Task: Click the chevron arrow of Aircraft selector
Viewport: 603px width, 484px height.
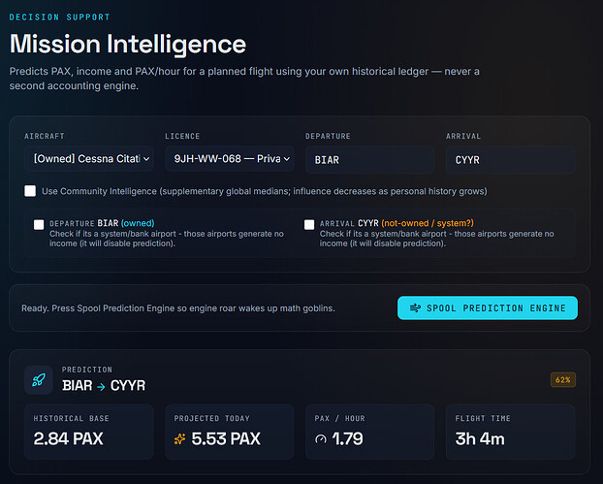Action: coord(146,159)
